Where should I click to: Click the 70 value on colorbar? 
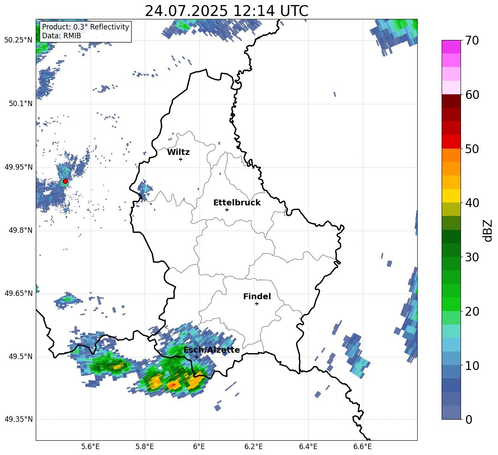coord(472,41)
